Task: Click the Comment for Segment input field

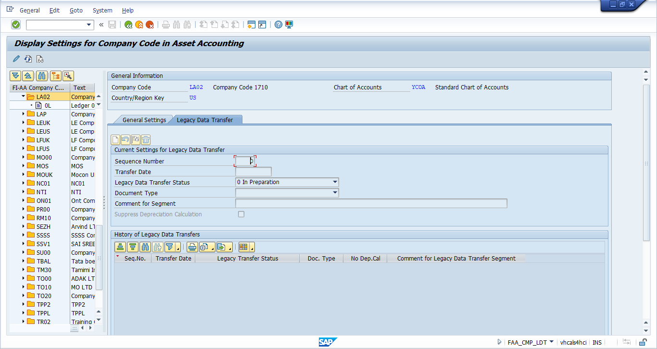Action: pos(371,203)
